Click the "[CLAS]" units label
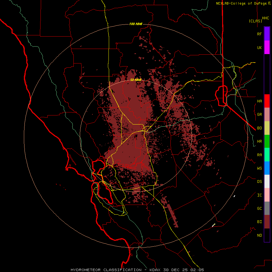Screen dimensions: 272x272 (255, 21)
